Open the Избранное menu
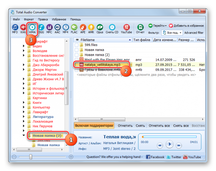The image size is (216, 171). (59, 19)
